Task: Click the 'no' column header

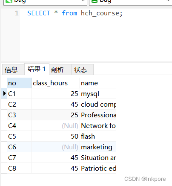Action: coord(19,83)
